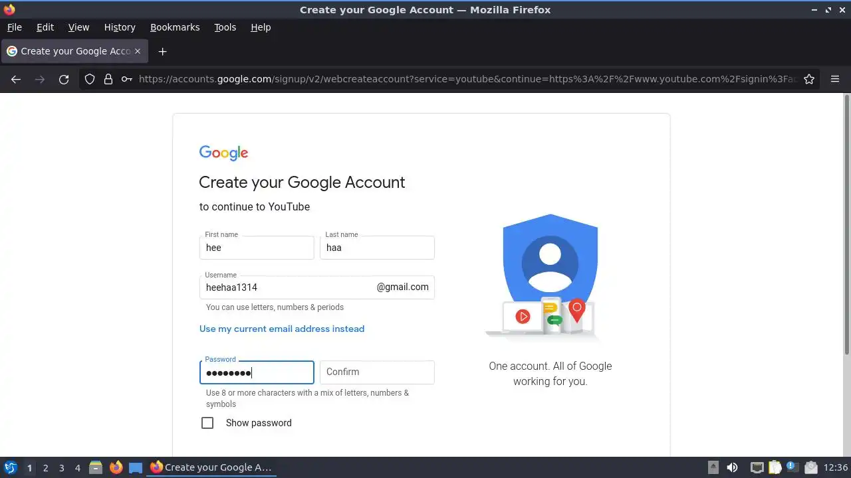Go back to the previous page
This screenshot has width=851, height=478.
[16, 79]
